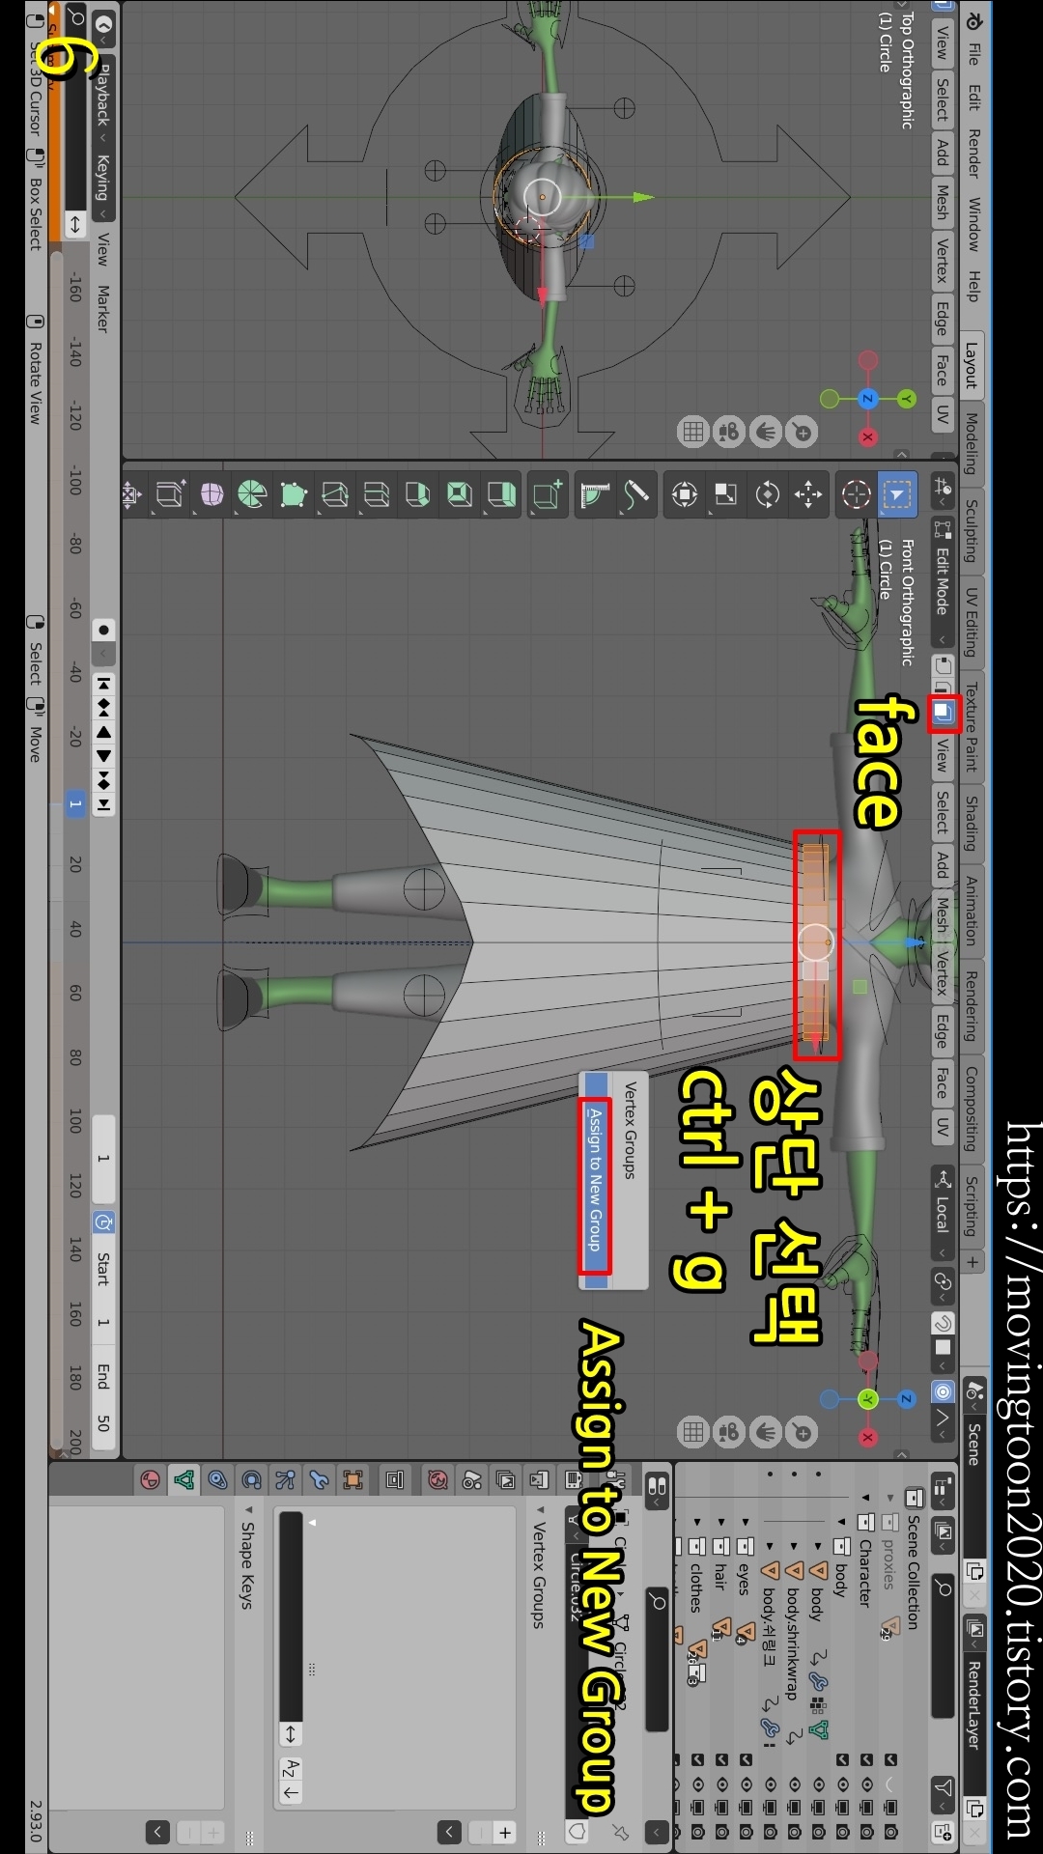Screen dimensions: 1043x1854
Task: Activate the Edge Slide tool
Action: click(168, 495)
